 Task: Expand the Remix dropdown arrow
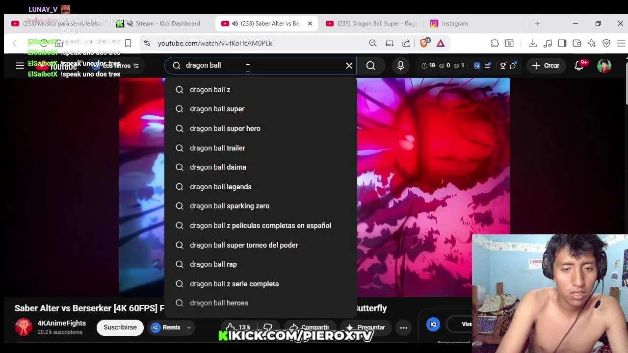tap(189, 328)
